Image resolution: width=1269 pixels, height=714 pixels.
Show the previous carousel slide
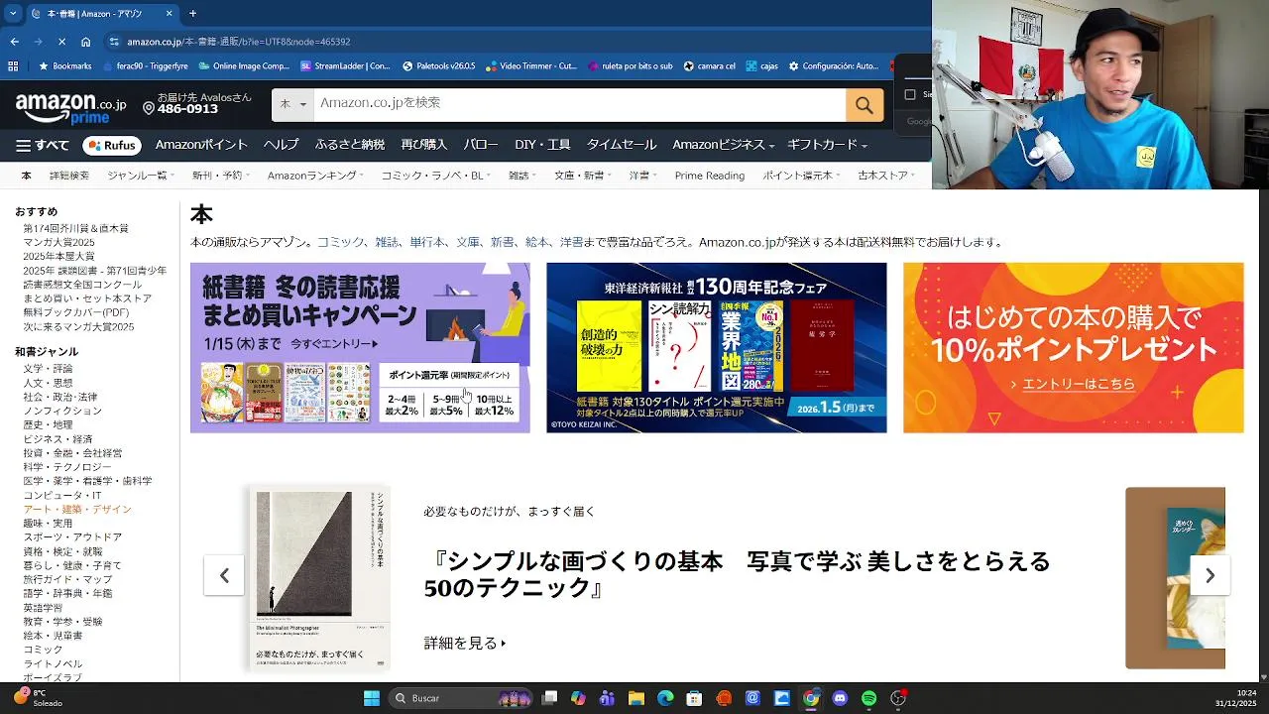click(224, 575)
